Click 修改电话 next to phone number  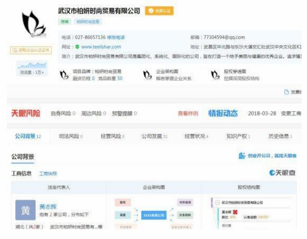(116, 37)
